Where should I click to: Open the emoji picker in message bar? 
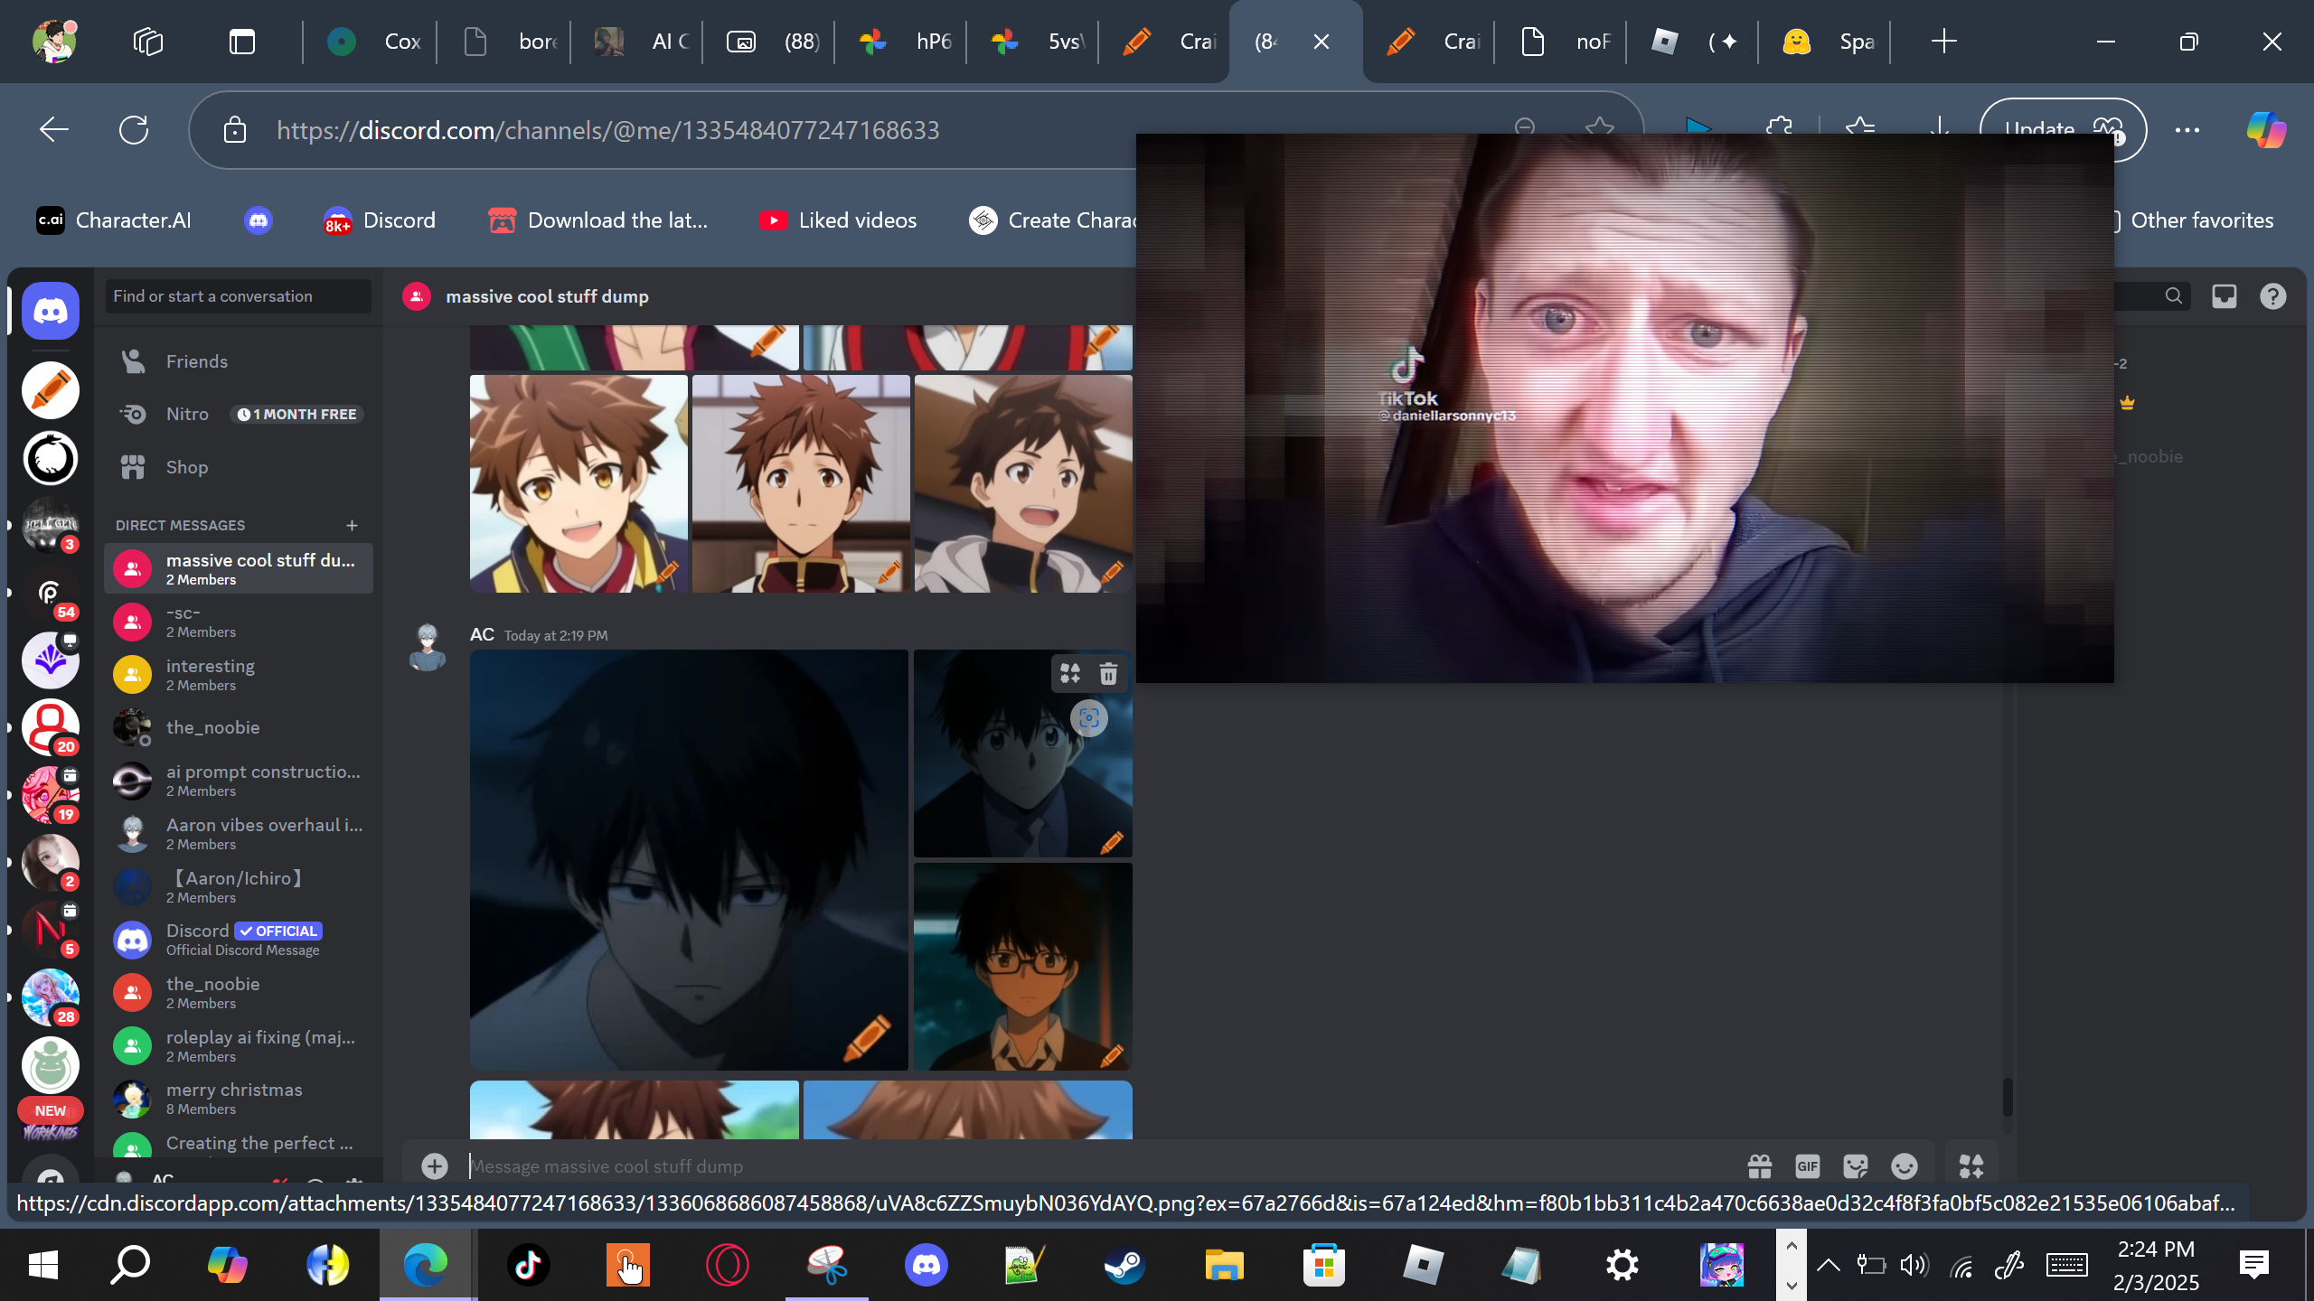1905,1166
